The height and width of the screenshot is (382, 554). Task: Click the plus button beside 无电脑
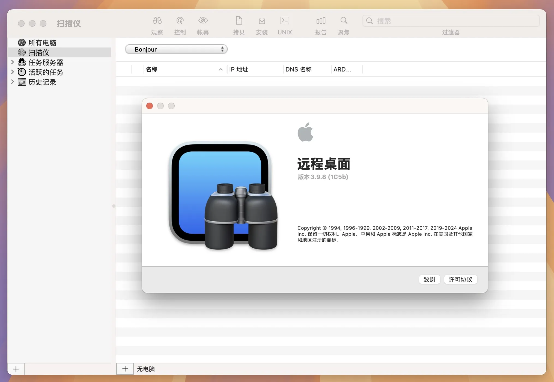125,369
